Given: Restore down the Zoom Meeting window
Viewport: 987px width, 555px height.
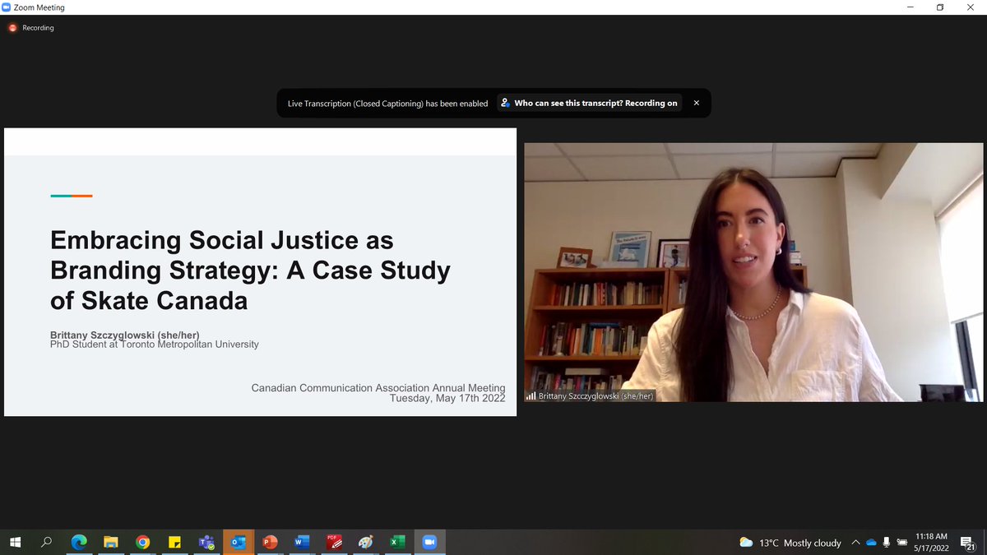Looking at the screenshot, I should tap(940, 7).
